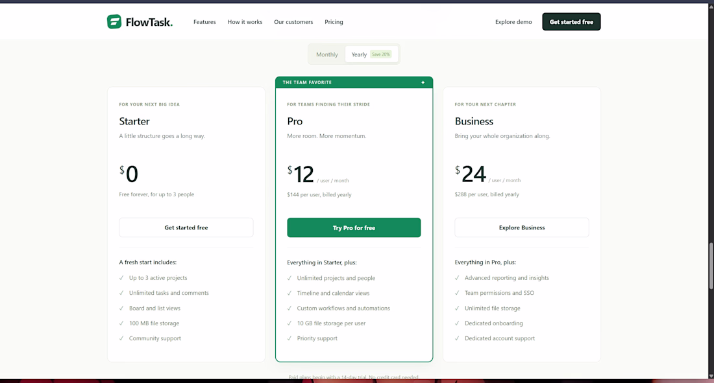
Task: Click "10 GB file storage per user"
Action: pyautogui.click(x=331, y=323)
